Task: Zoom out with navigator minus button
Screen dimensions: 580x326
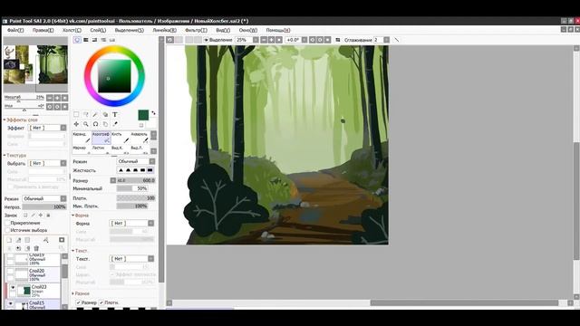Action: click(x=50, y=98)
